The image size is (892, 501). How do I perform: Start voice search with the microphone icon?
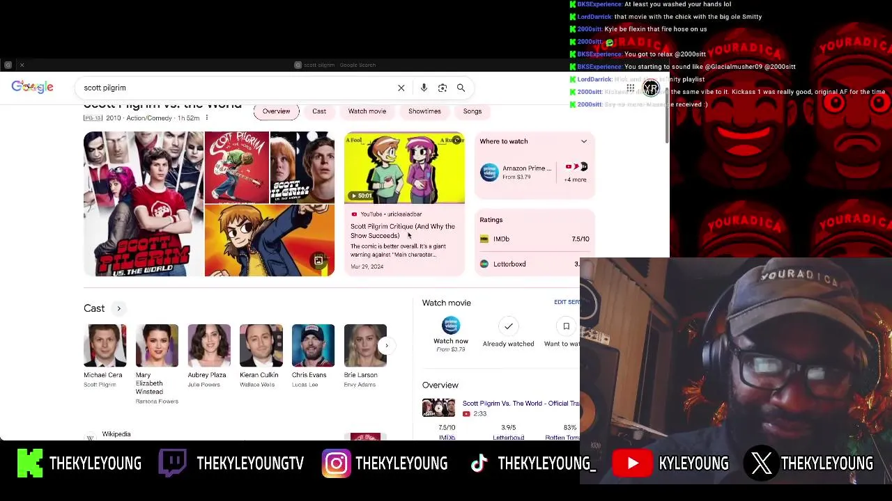(424, 88)
